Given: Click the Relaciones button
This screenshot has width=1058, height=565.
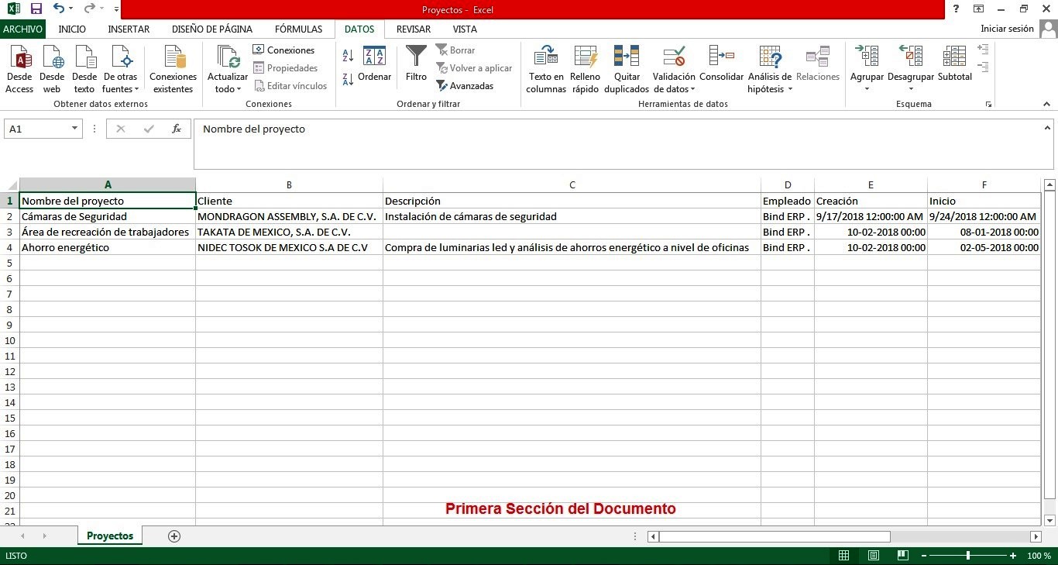Looking at the screenshot, I should [x=818, y=64].
